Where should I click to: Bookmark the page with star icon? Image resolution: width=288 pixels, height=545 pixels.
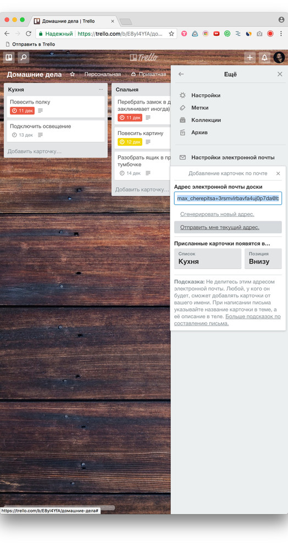tap(171, 34)
